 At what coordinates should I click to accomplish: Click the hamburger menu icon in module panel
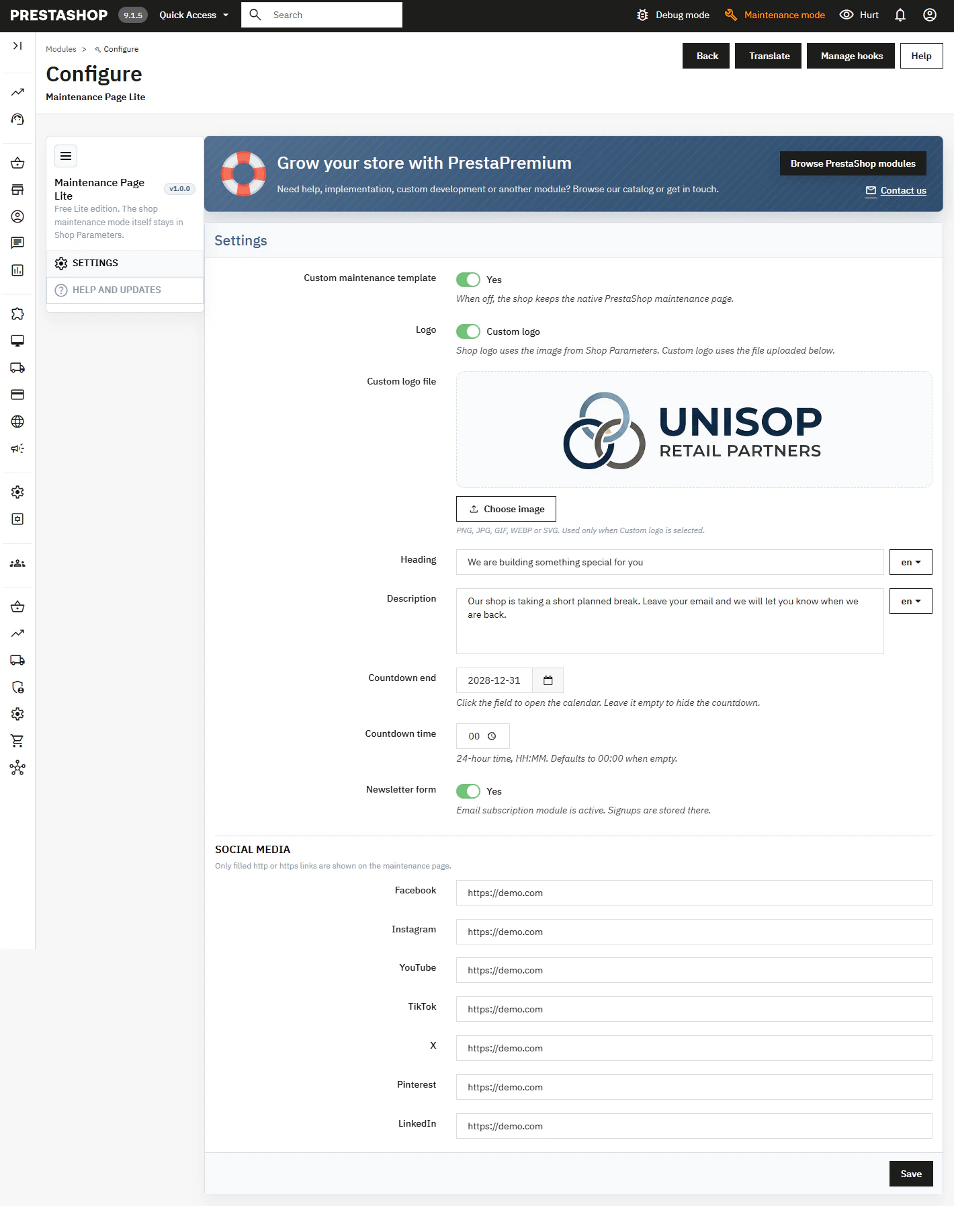click(x=66, y=156)
